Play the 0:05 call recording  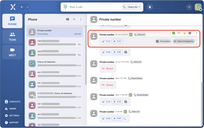[x=117, y=52]
